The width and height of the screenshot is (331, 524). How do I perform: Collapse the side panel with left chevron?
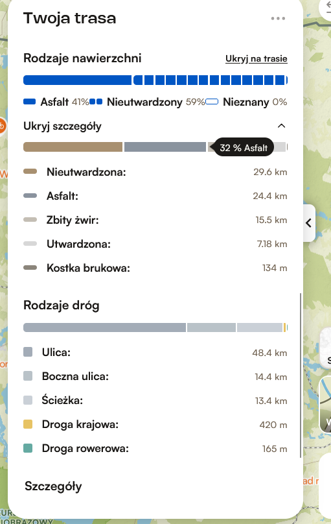point(309,223)
